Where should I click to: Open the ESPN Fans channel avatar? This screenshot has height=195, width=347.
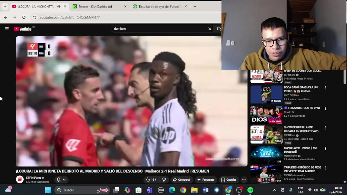20,180
